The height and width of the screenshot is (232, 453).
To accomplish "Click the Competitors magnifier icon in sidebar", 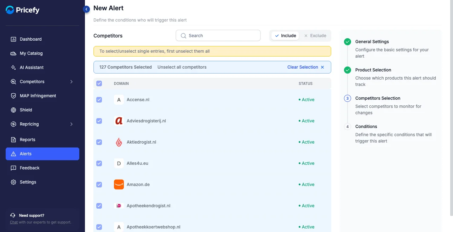I will (13, 82).
